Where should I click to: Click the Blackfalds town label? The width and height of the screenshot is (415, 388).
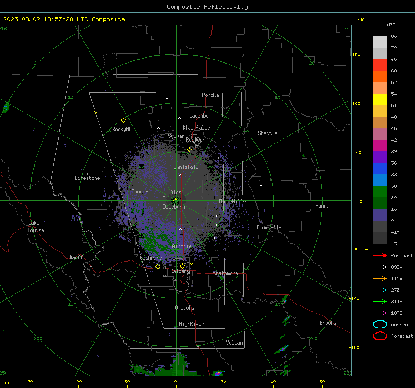click(x=196, y=128)
